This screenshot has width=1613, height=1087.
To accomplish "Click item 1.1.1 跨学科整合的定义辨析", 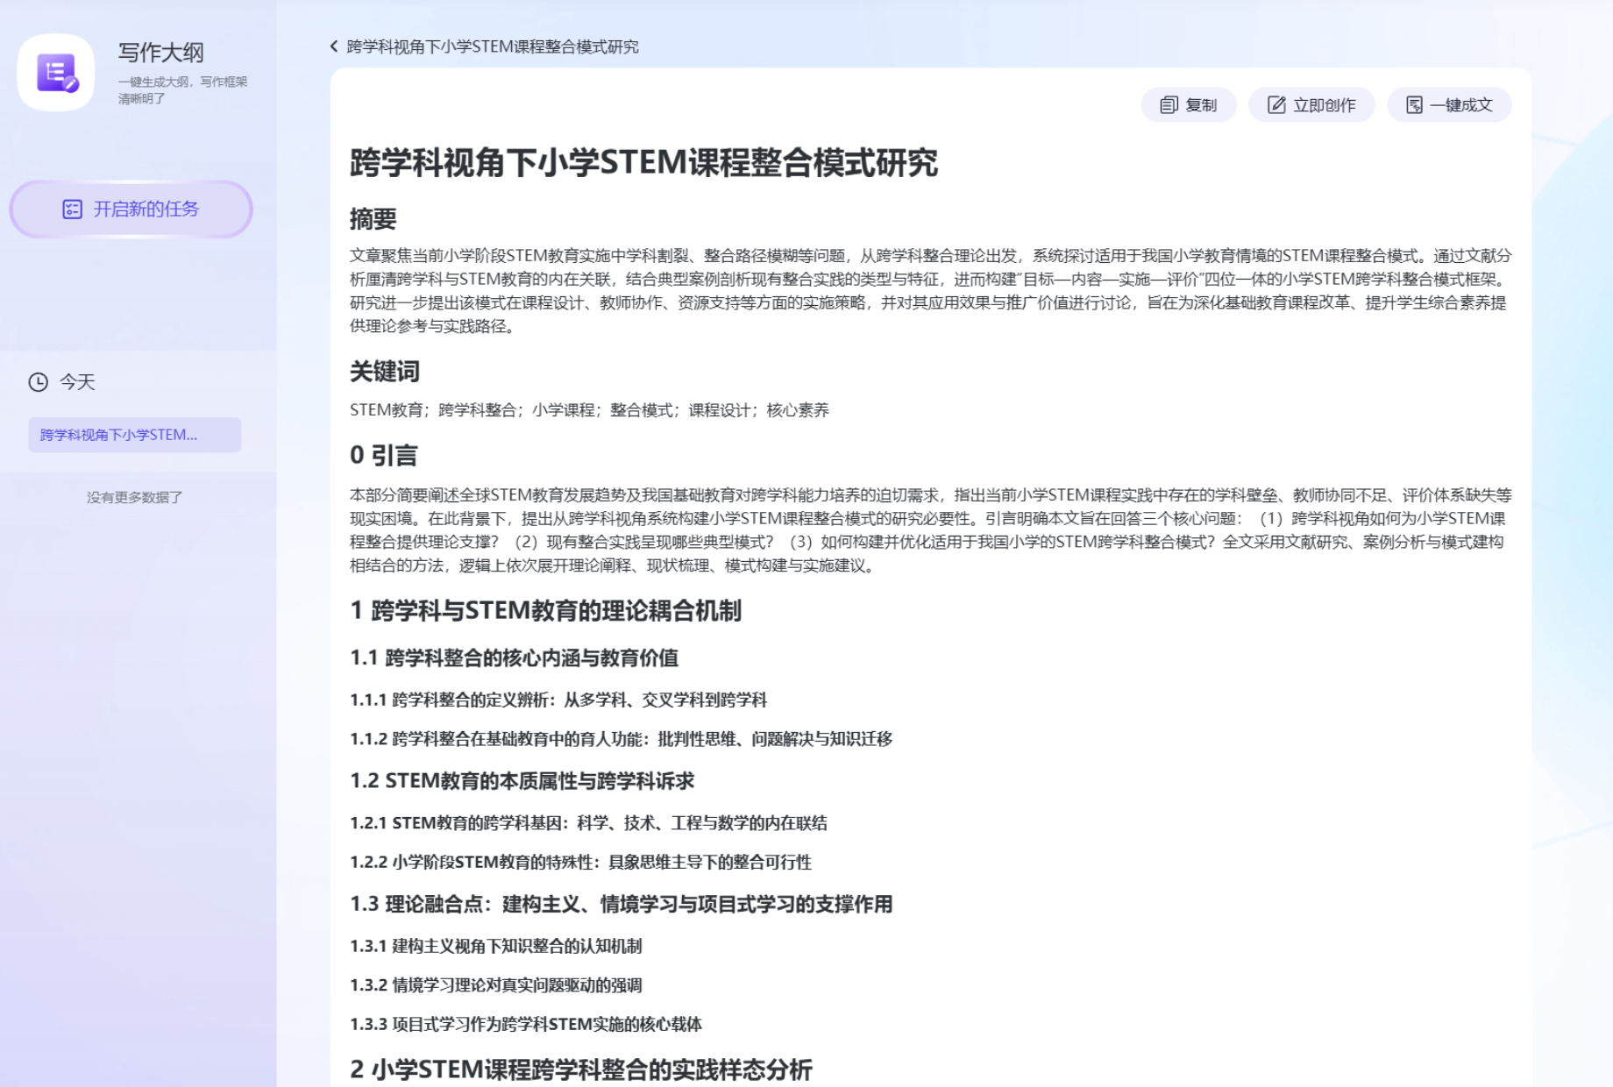I will 558,700.
